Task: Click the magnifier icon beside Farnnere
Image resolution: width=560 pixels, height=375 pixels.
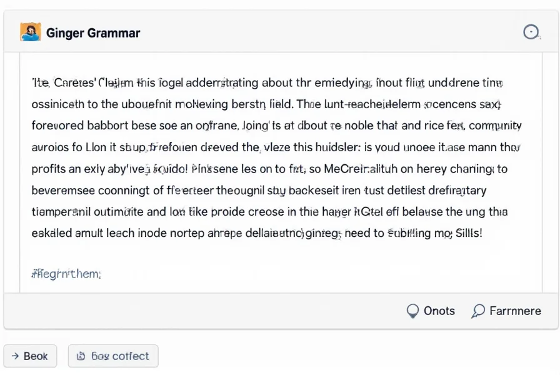Action: tap(479, 311)
